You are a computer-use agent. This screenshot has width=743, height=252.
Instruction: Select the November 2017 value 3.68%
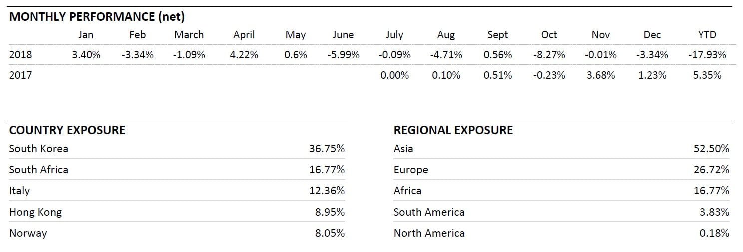(601, 75)
